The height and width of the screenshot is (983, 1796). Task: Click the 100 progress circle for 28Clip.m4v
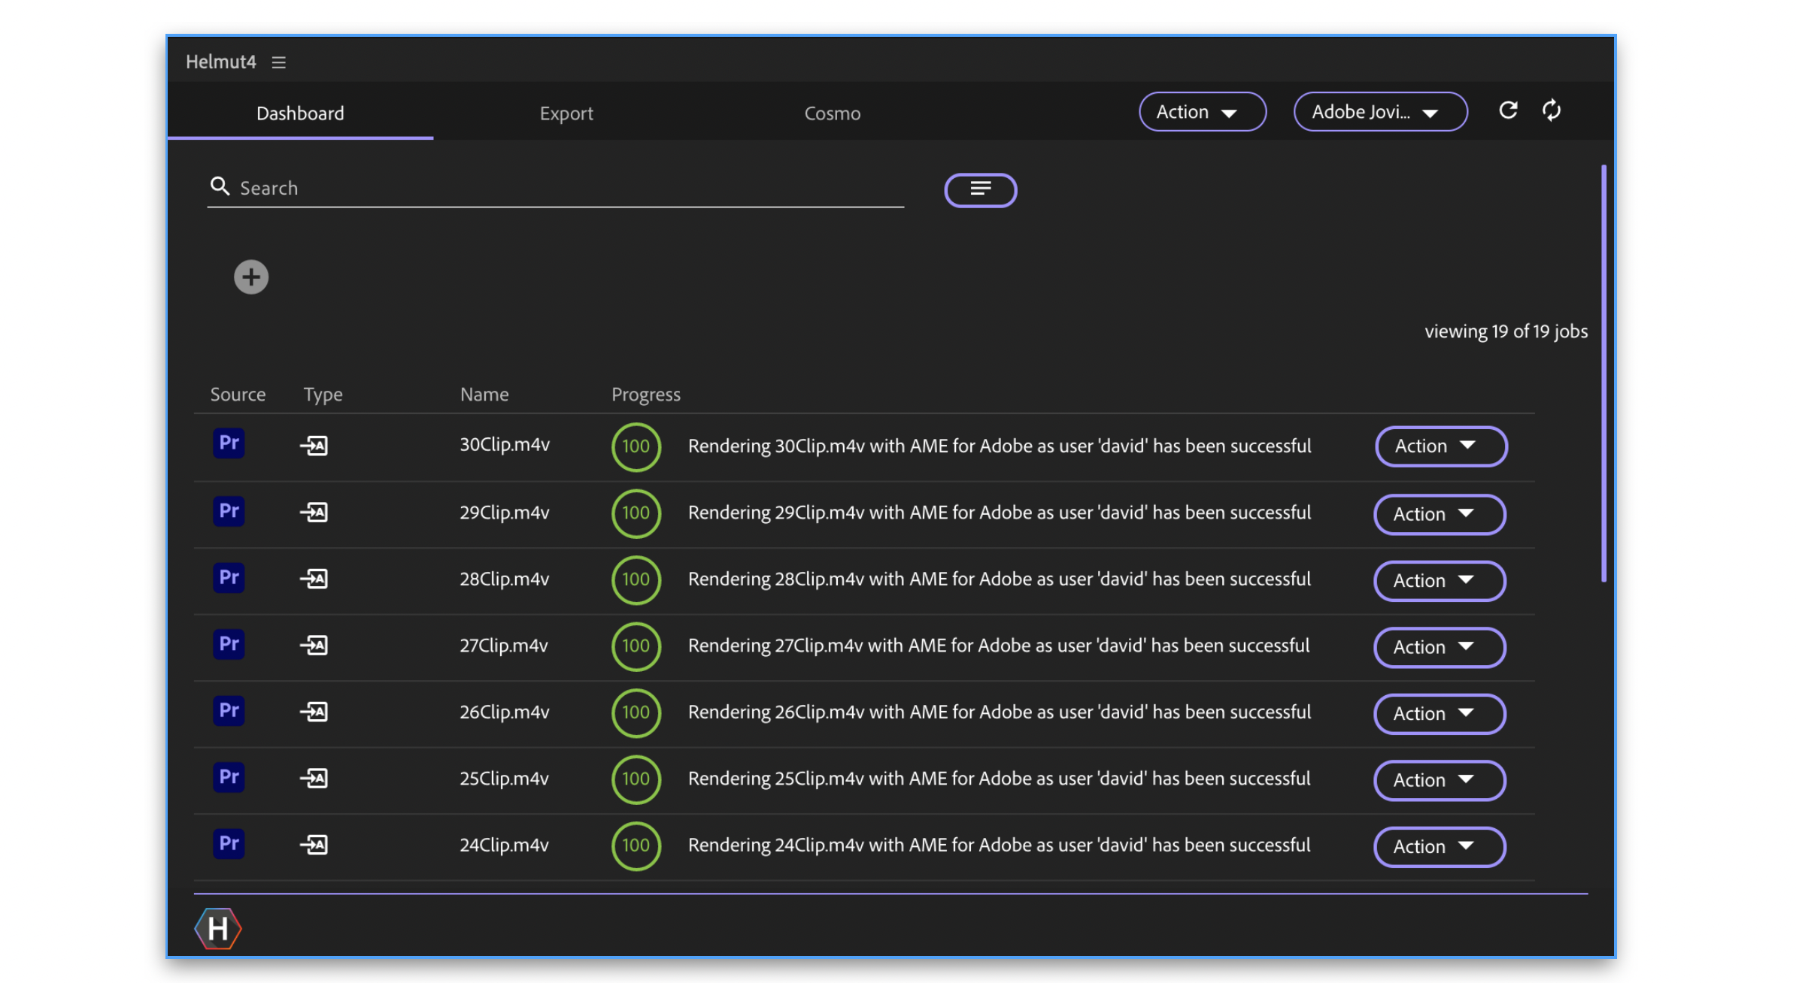click(636, 579)
